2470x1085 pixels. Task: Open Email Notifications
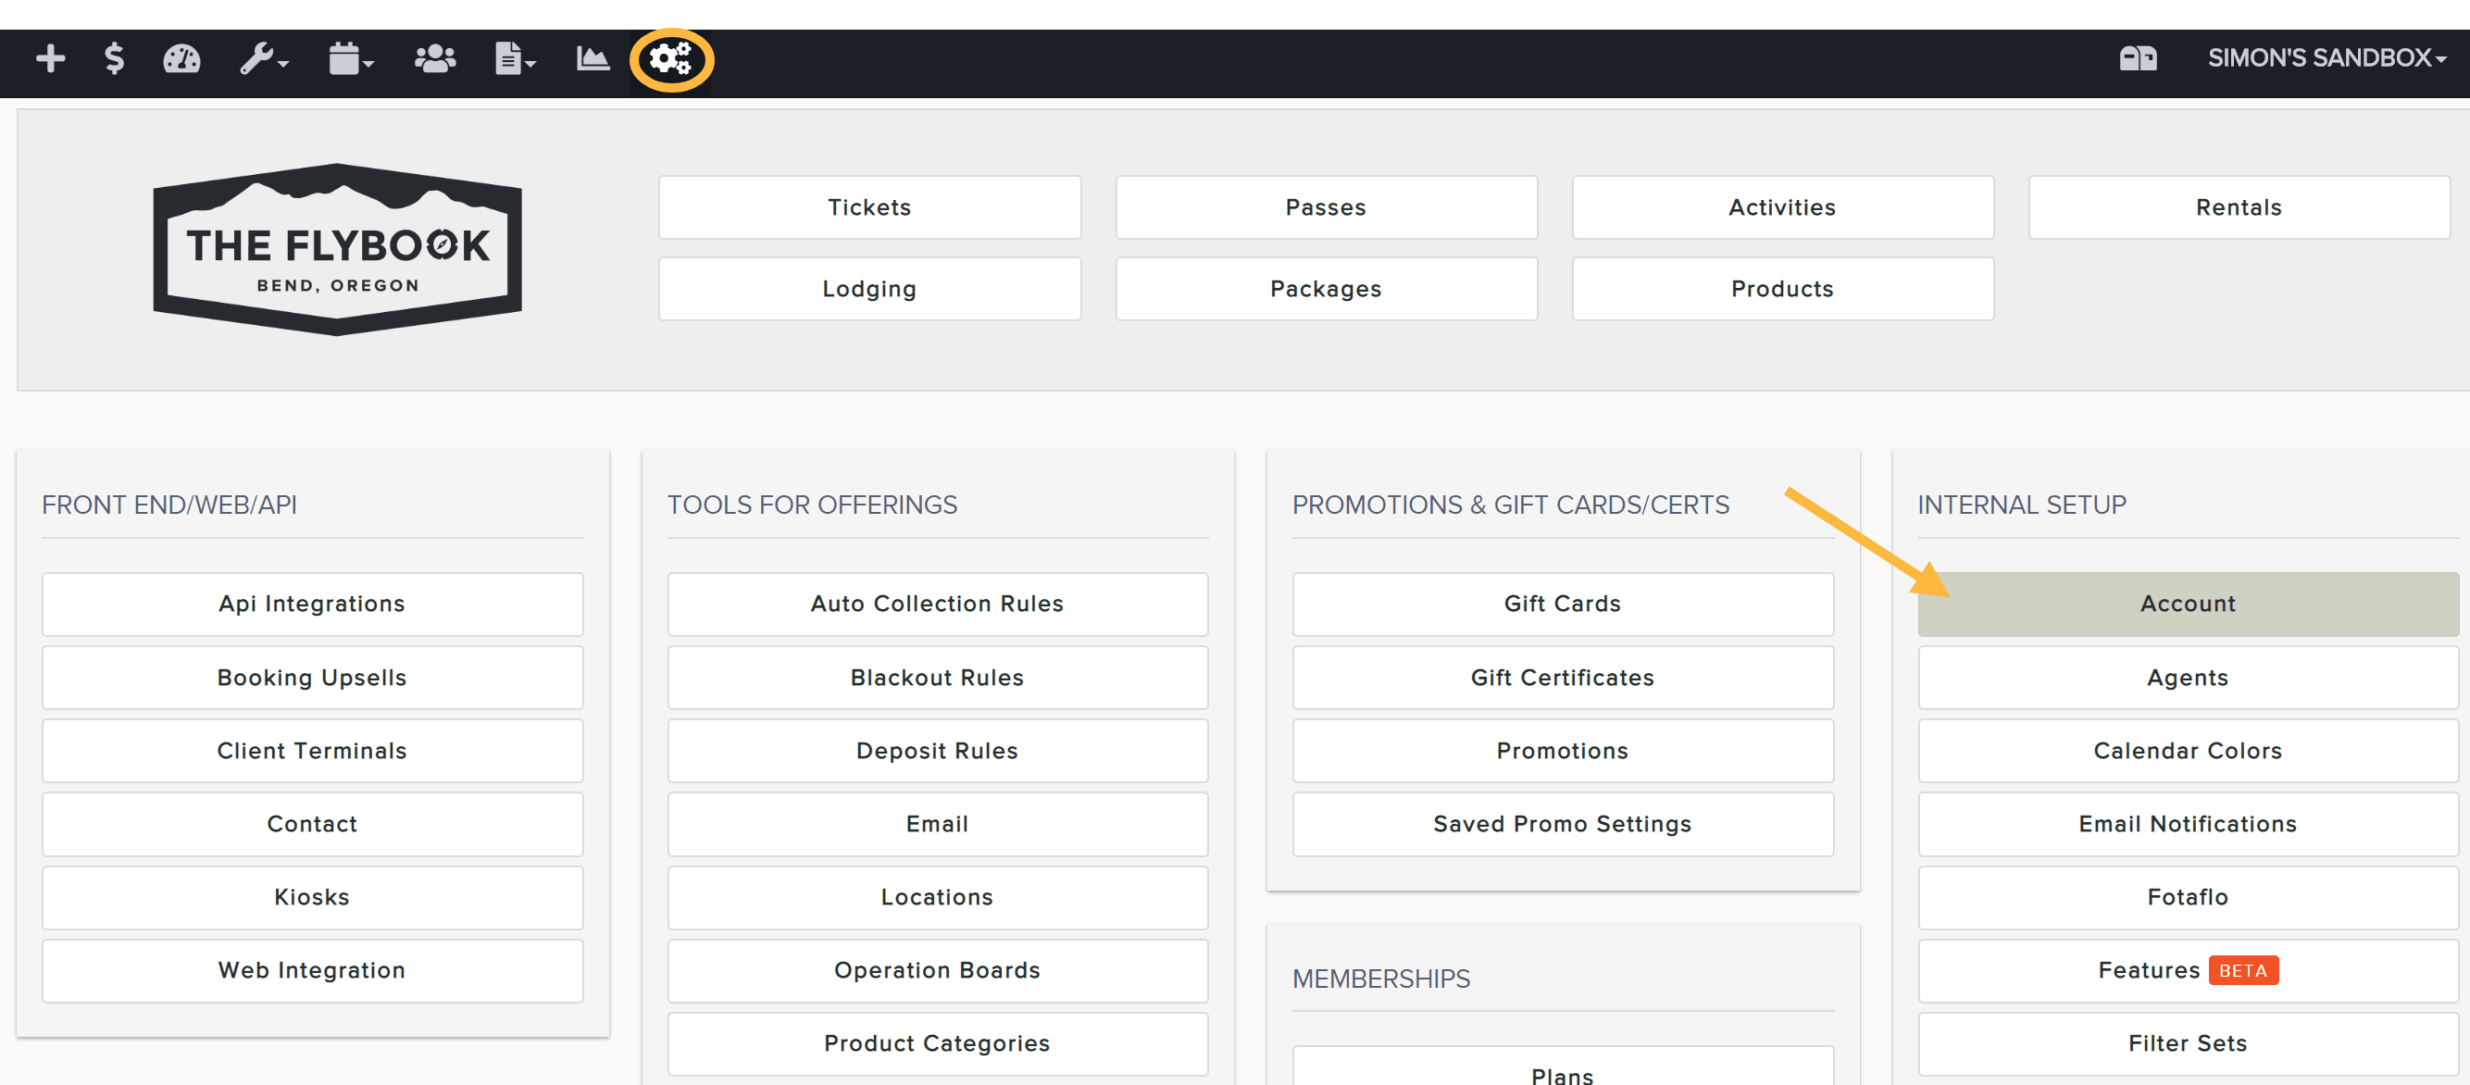2189,824
